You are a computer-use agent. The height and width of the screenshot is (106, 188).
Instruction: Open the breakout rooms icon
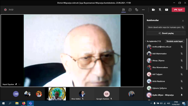[137, 10]
